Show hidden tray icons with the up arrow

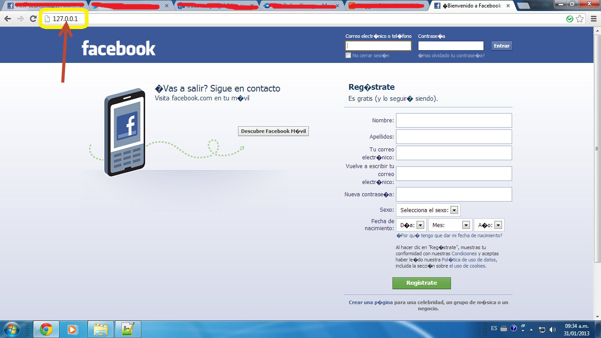point(531,329)
